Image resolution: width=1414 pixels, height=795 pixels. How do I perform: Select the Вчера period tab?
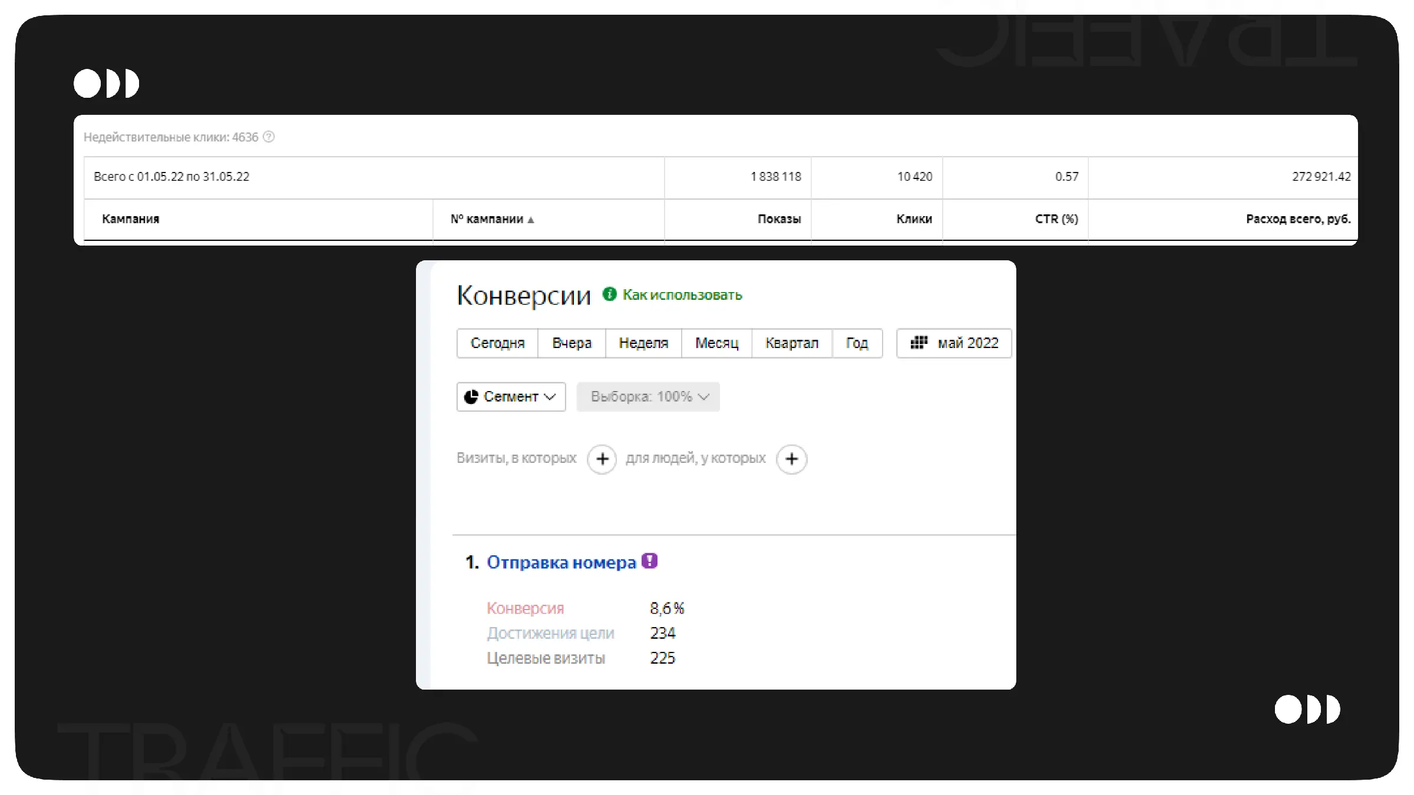pyautogui.click(x=571, y=343)
